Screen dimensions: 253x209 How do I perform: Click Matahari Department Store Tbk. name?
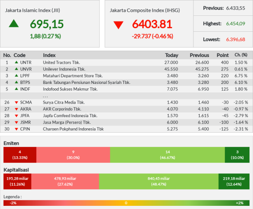[x=73, y=76]
